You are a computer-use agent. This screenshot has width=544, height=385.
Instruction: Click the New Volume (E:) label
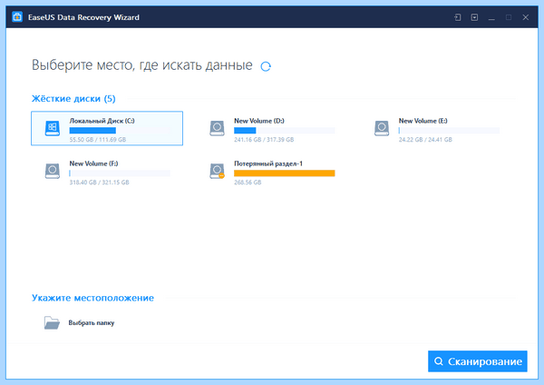tap(423, 121)
